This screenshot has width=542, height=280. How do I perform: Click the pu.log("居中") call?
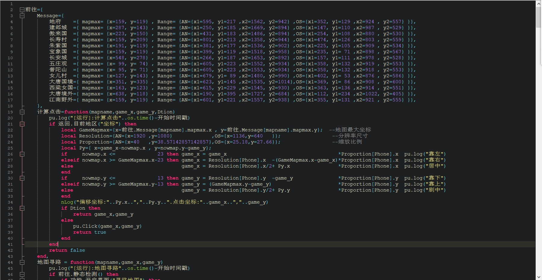click(x=425, y=166)
